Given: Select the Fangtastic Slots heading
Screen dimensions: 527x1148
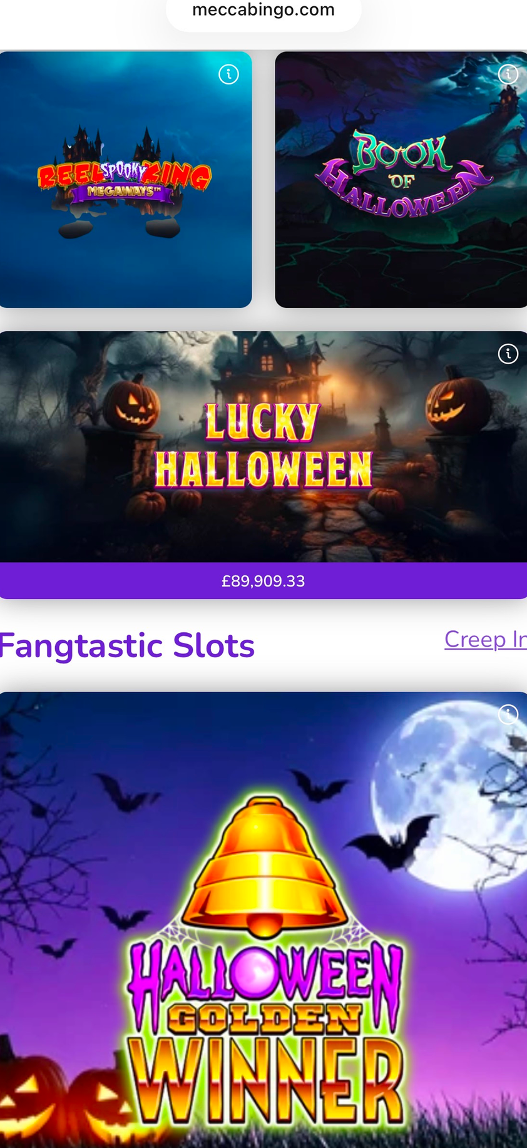Looking at the screenshot, I should tap(127, 645).
